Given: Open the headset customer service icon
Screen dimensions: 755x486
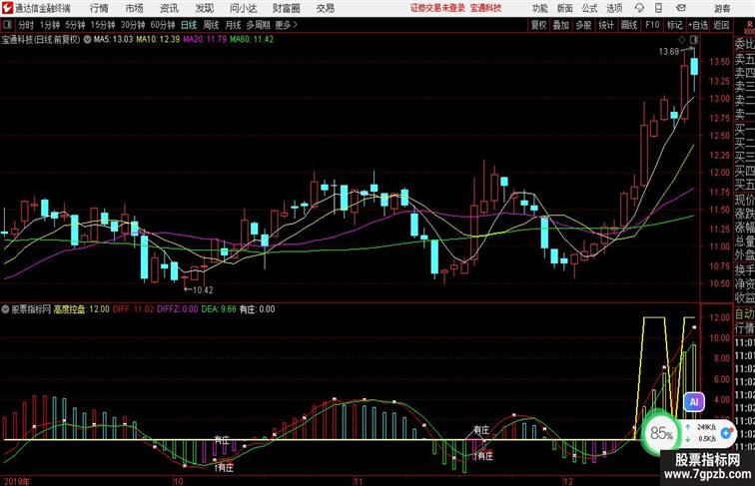Looking at the screenshot, I should [x=639, y=8].
